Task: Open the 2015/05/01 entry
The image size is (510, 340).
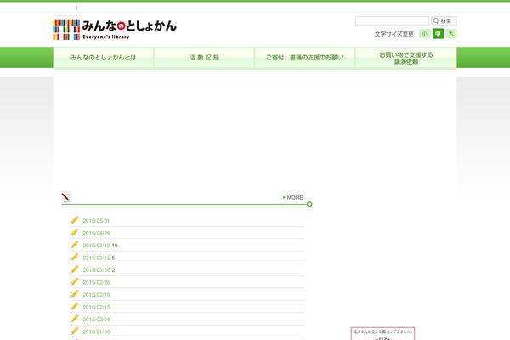Action: click(96, 221)
